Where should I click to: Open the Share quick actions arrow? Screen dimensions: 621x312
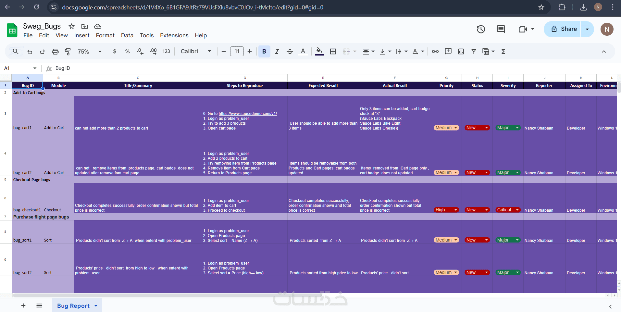(587, 29)
